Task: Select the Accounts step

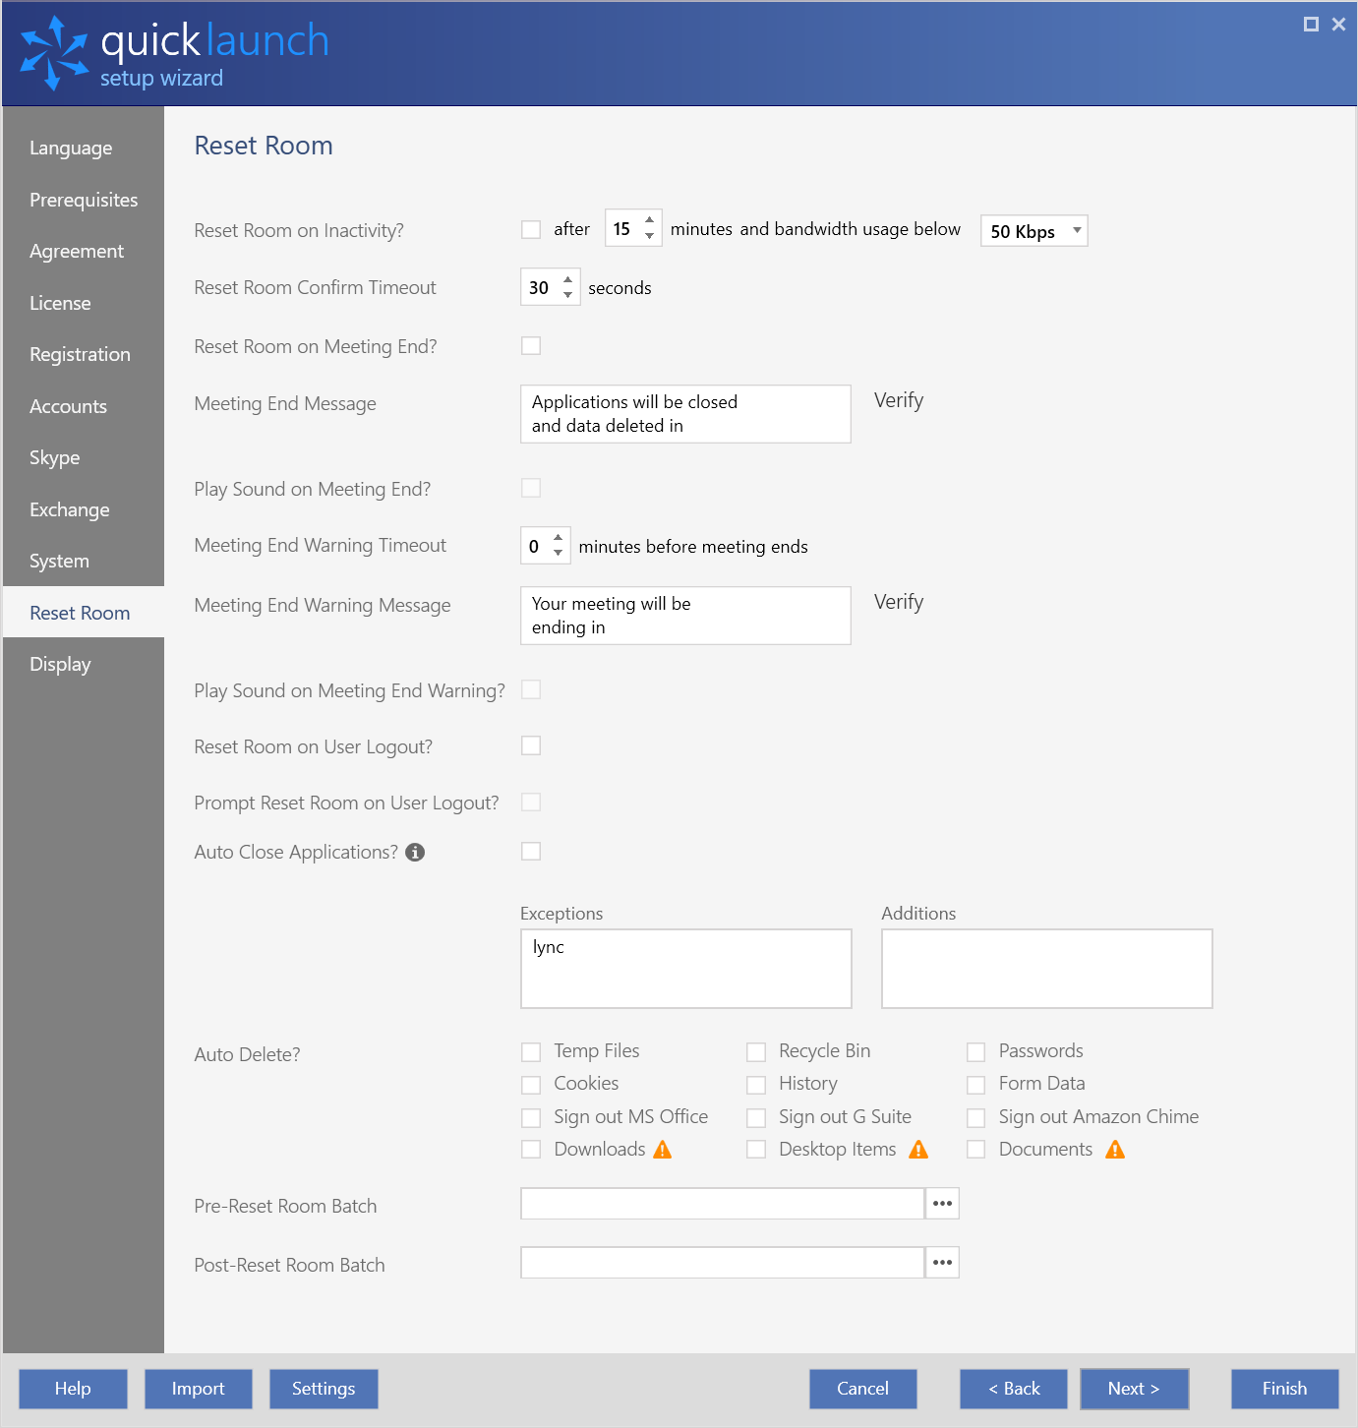Action: [84, 406]
